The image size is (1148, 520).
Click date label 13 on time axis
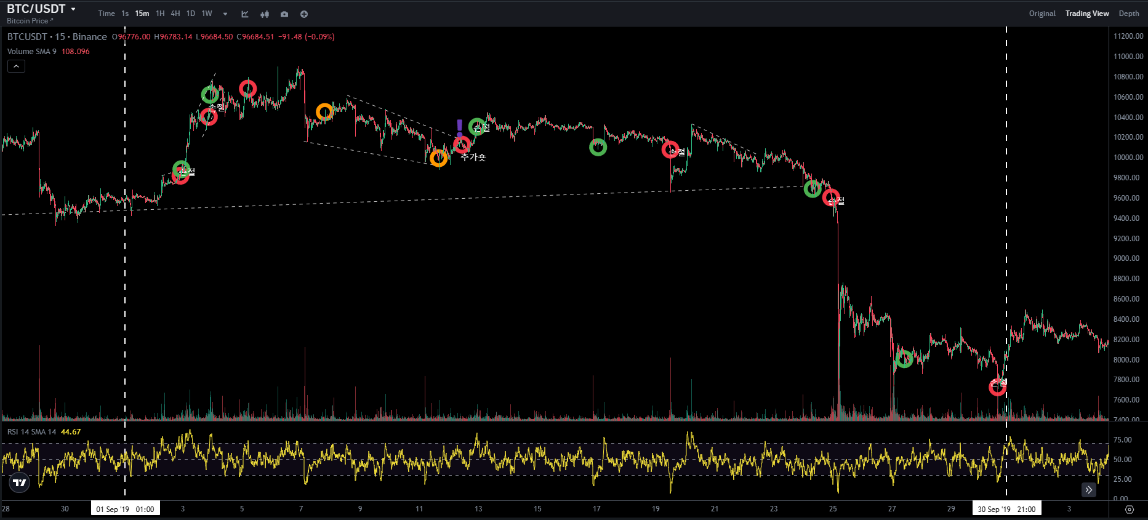(x=478, y=509)
